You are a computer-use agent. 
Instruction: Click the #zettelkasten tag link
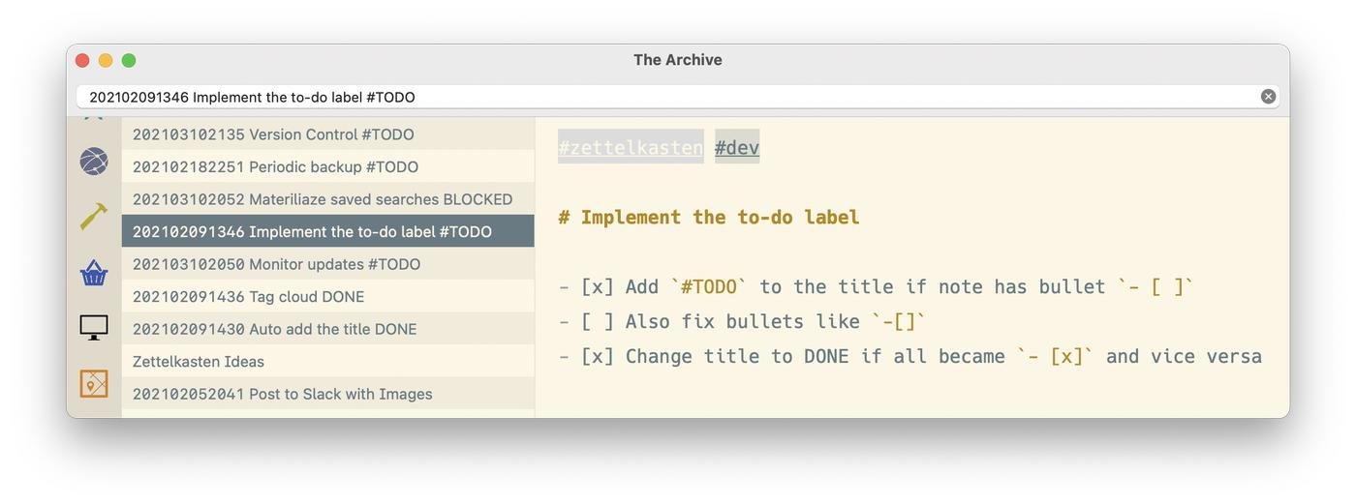pos(631,148)
